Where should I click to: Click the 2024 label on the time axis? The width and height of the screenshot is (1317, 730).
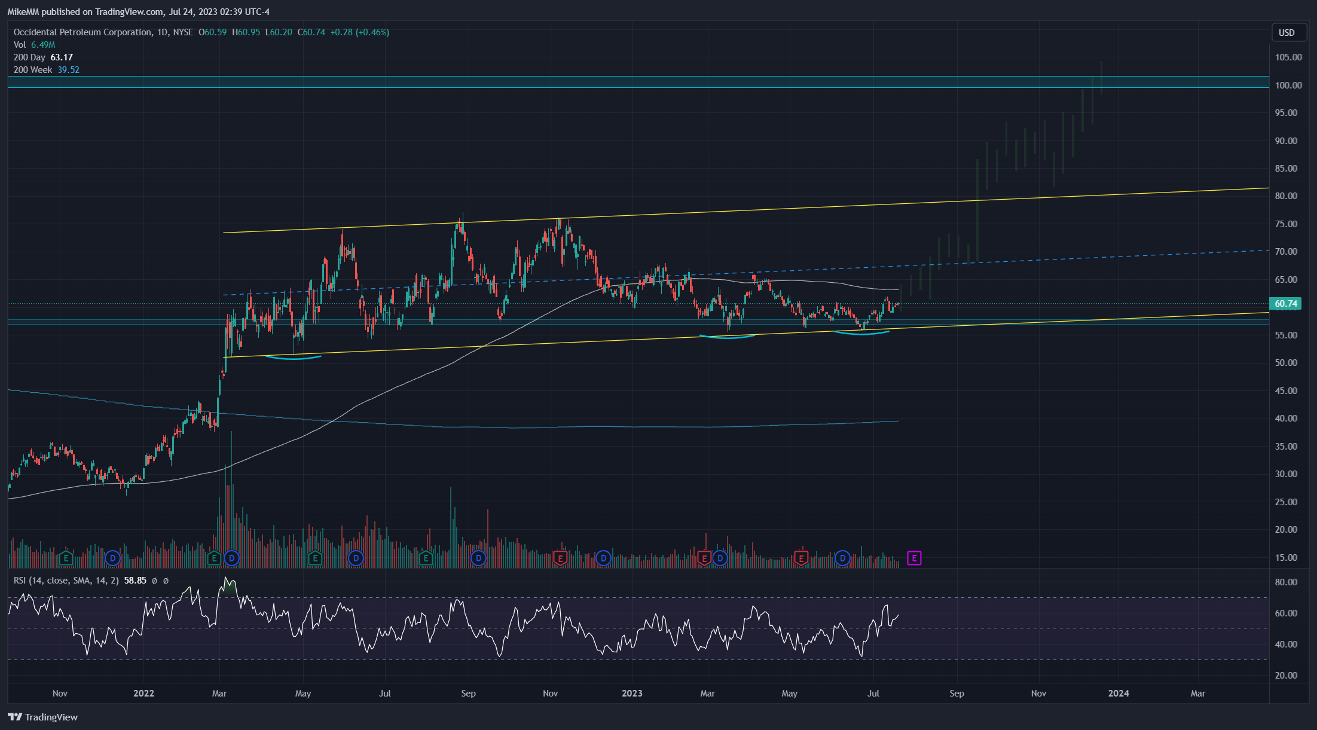point(1119,694)
